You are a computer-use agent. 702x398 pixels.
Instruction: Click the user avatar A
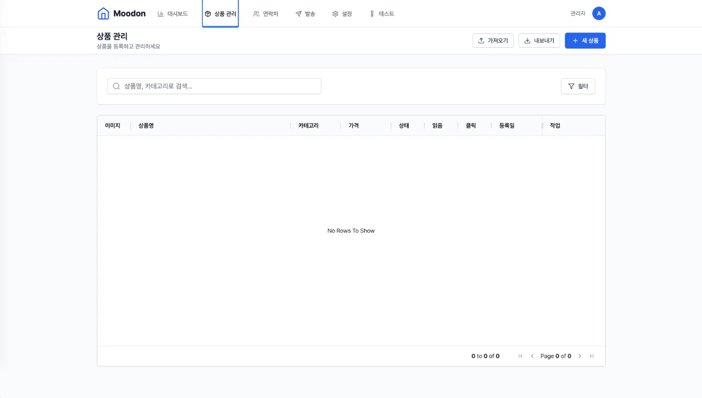(599, 14)
